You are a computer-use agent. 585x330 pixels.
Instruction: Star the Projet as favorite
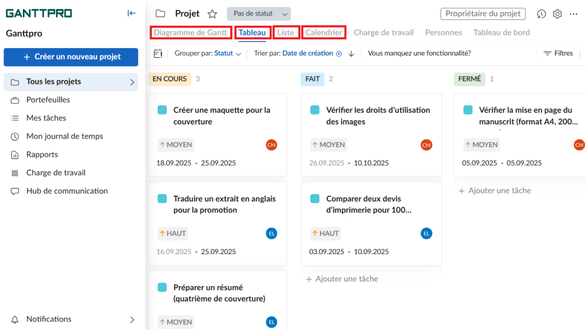[x=211, y=13]
